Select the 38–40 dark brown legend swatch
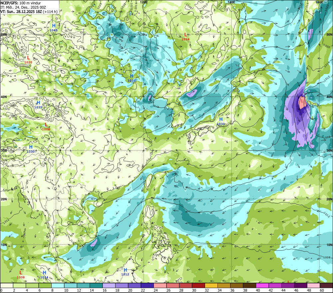Viewport: 333px width, 293px height. [249, 285]
